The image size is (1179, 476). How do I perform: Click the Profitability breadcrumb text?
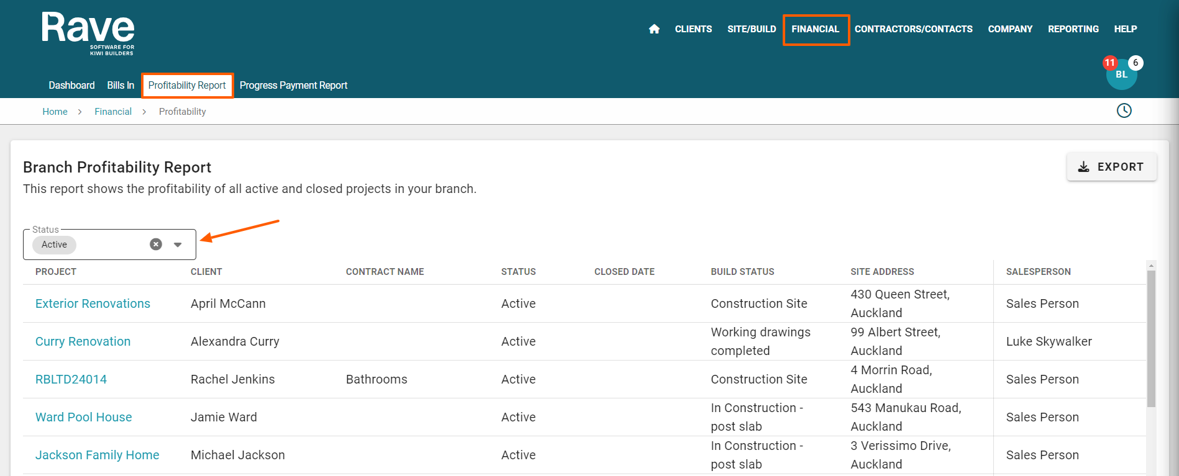pyautogui.click(x=182, y=112)
